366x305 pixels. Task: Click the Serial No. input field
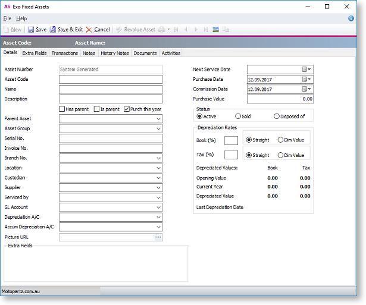coord(111,139)
